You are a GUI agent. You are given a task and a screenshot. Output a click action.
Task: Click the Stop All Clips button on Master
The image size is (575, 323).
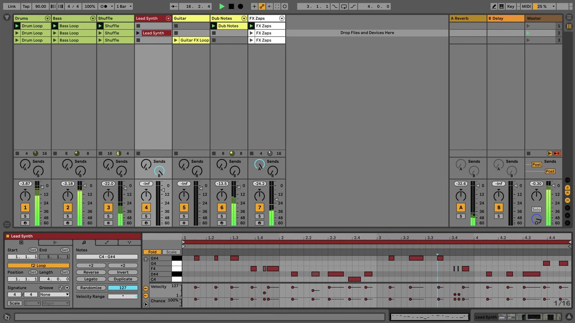[528, 153]
